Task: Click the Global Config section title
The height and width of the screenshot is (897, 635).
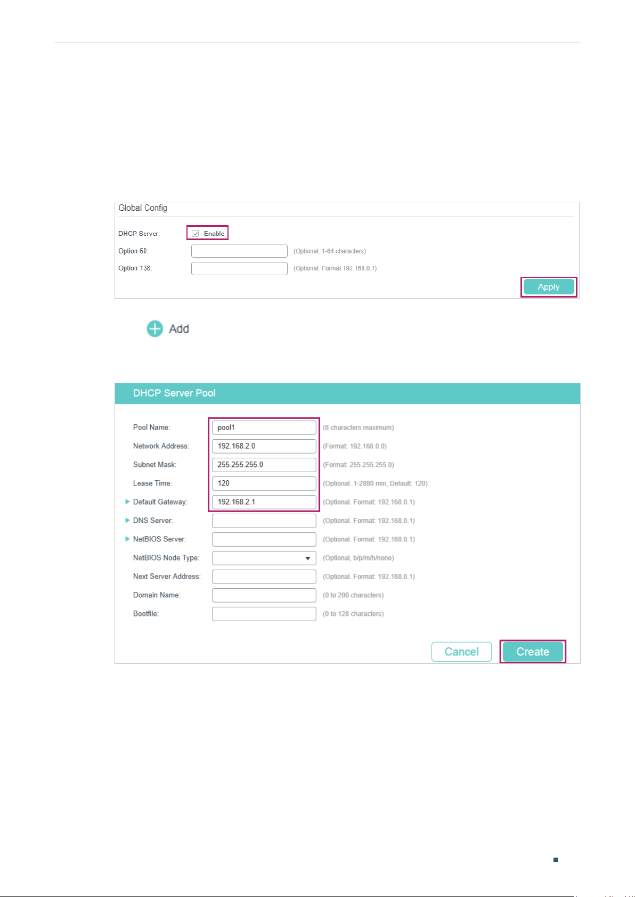Action: pos(143,208)
